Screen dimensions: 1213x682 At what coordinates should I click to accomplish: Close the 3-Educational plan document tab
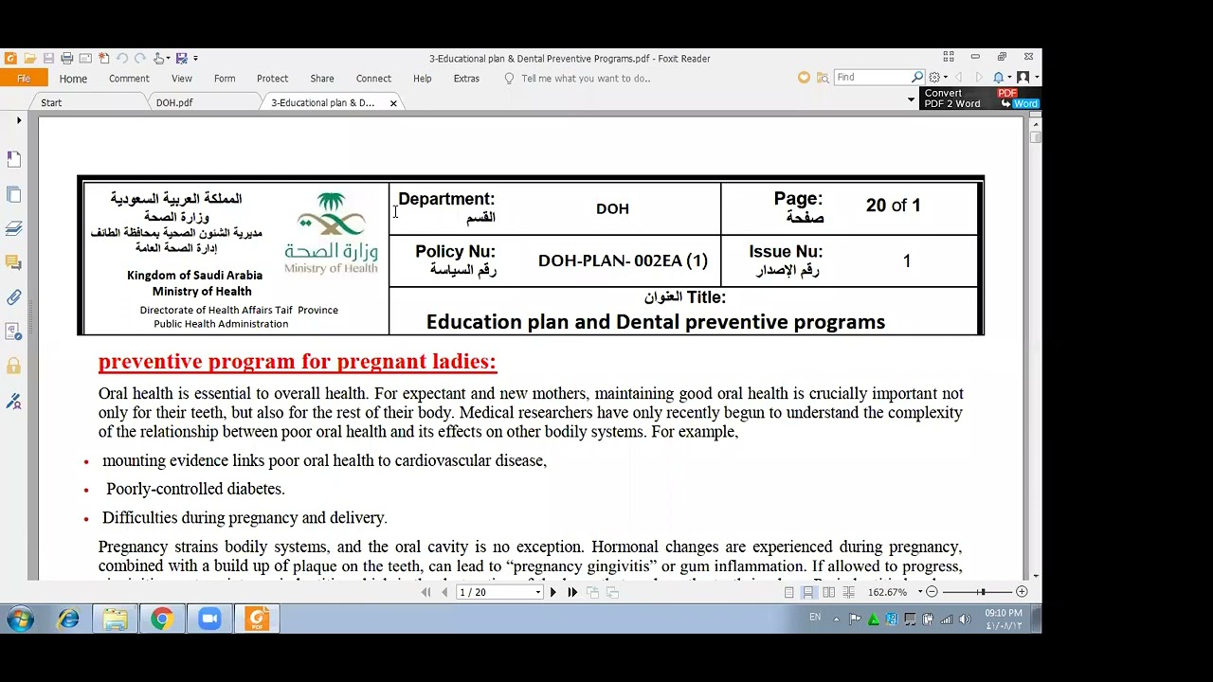tap(393, 102)
